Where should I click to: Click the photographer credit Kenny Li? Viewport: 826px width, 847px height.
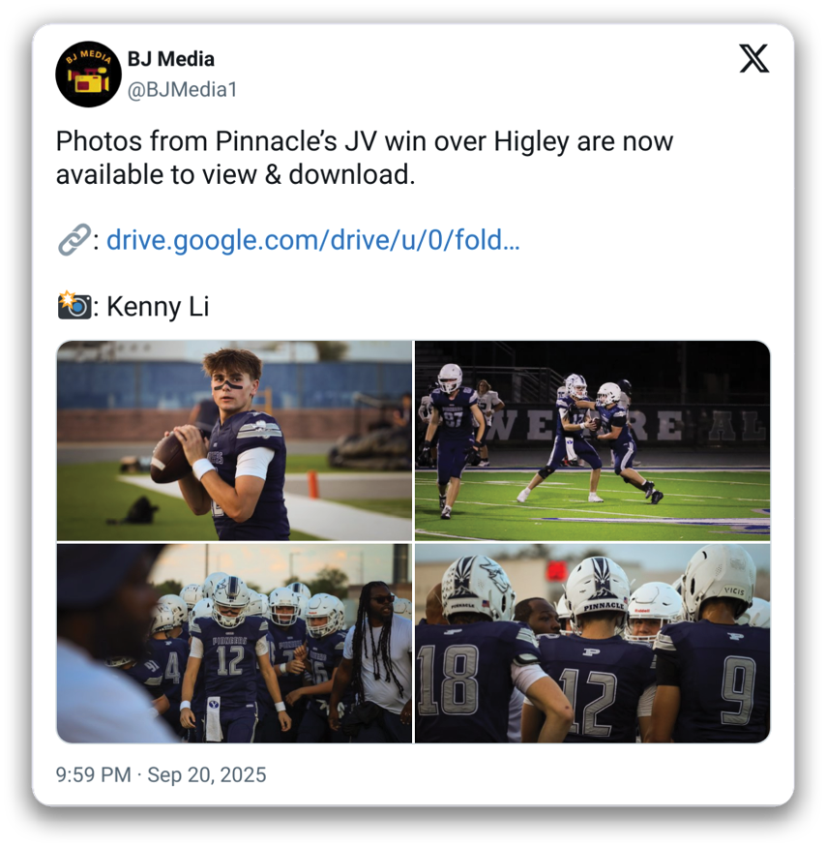(x=158, y=306)
